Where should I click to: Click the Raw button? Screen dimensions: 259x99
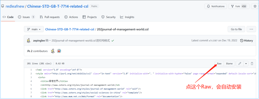pyautogui.click(x=219, y=64)
